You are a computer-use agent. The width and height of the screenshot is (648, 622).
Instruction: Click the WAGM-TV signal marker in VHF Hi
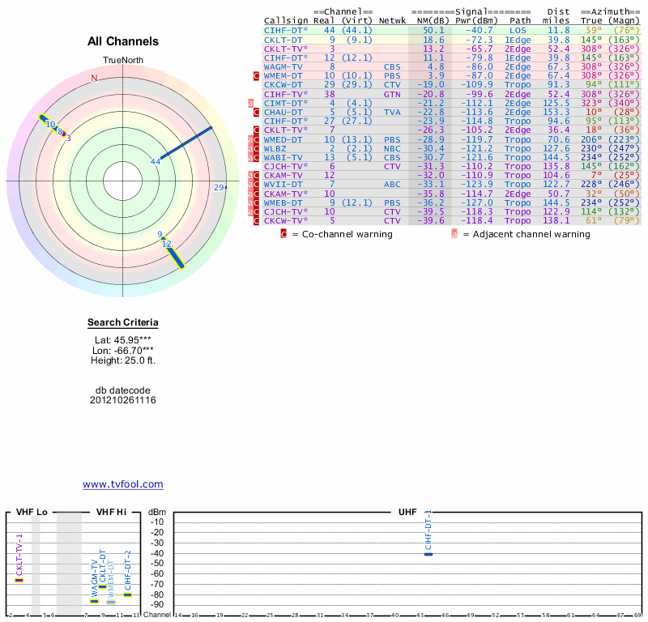[x=94, y=601]
